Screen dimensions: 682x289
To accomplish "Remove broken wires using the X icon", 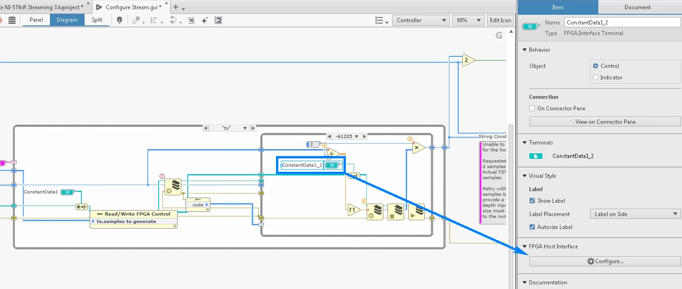I will click(x=191, y=20).
